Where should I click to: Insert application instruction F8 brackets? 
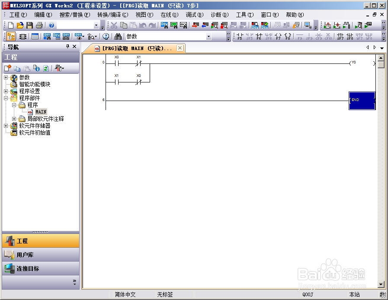(x=288, y=37)
